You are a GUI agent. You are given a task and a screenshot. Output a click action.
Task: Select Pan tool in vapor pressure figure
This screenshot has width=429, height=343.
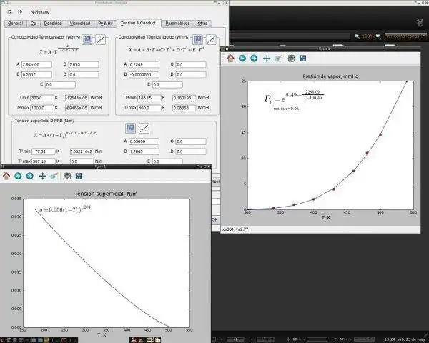tap(267, 59)
